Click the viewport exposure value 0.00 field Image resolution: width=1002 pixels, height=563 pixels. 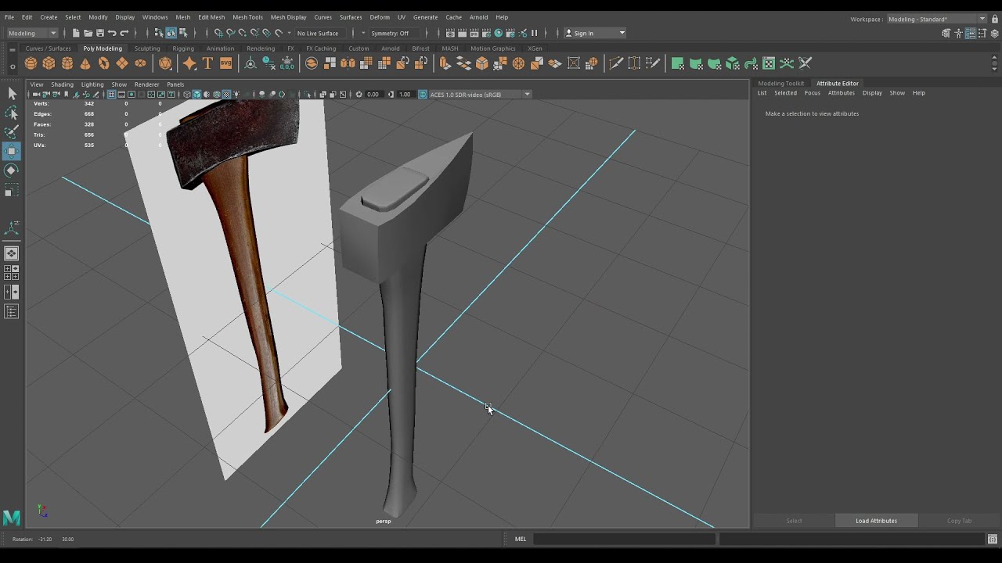[x=373, y=95]
